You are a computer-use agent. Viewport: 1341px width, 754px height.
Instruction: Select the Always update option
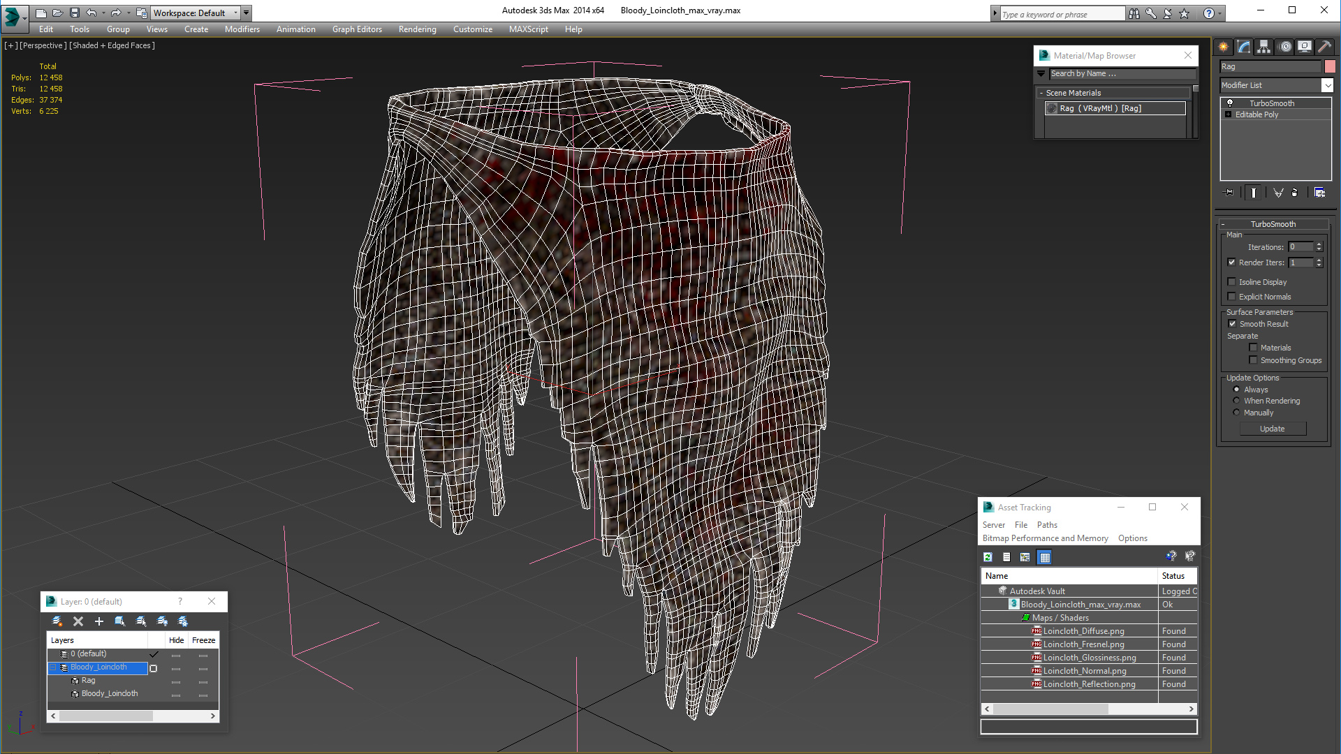click(x=1237, y=390)
